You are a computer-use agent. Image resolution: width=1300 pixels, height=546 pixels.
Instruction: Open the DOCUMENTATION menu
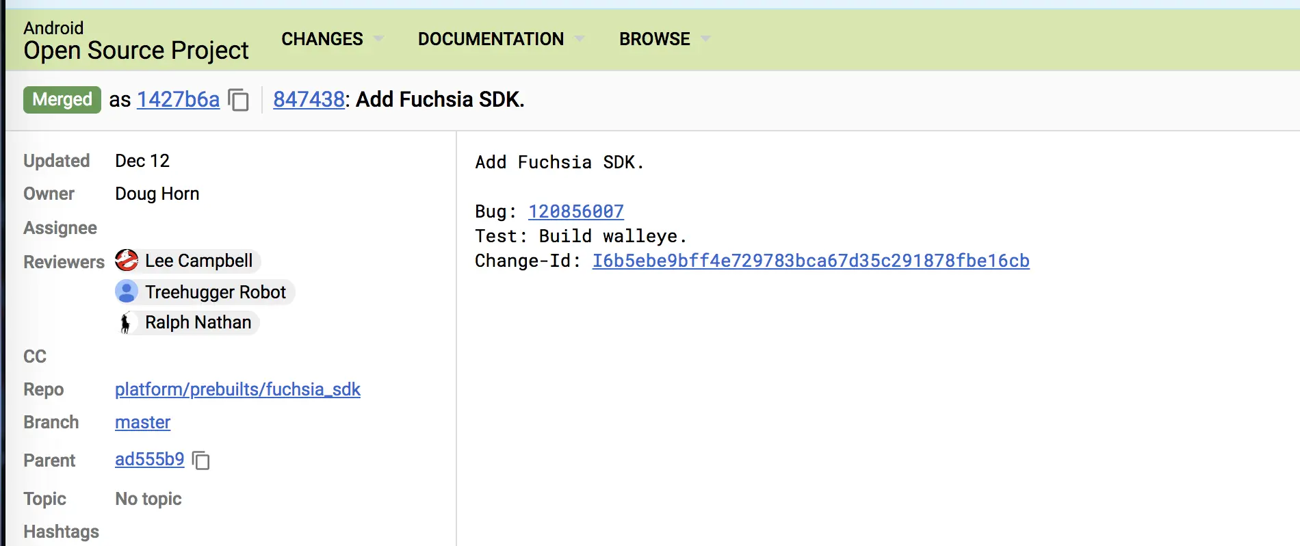(491, 39)
